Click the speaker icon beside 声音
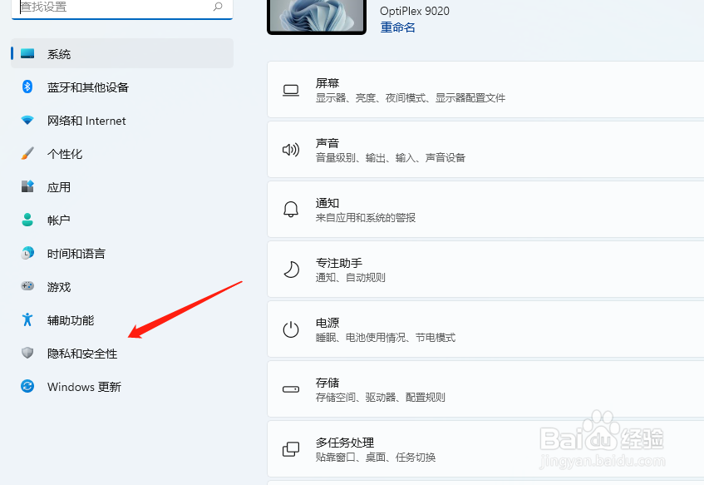This screenshot has width=704, height=485. pos(291,150)
